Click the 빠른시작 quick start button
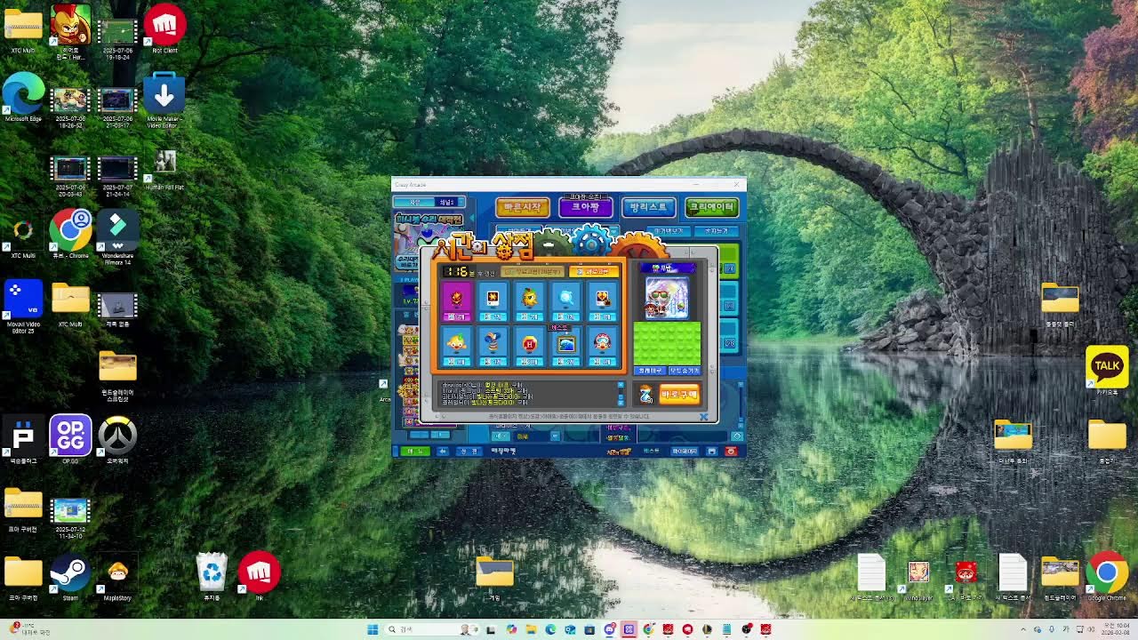Viewport: 1138px width, 640px height. pos(522,207)
